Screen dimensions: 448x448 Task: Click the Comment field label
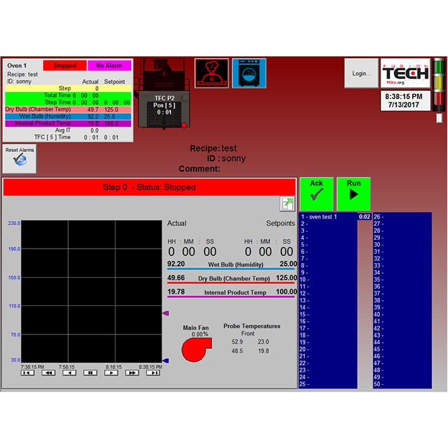tap(199, 169)
